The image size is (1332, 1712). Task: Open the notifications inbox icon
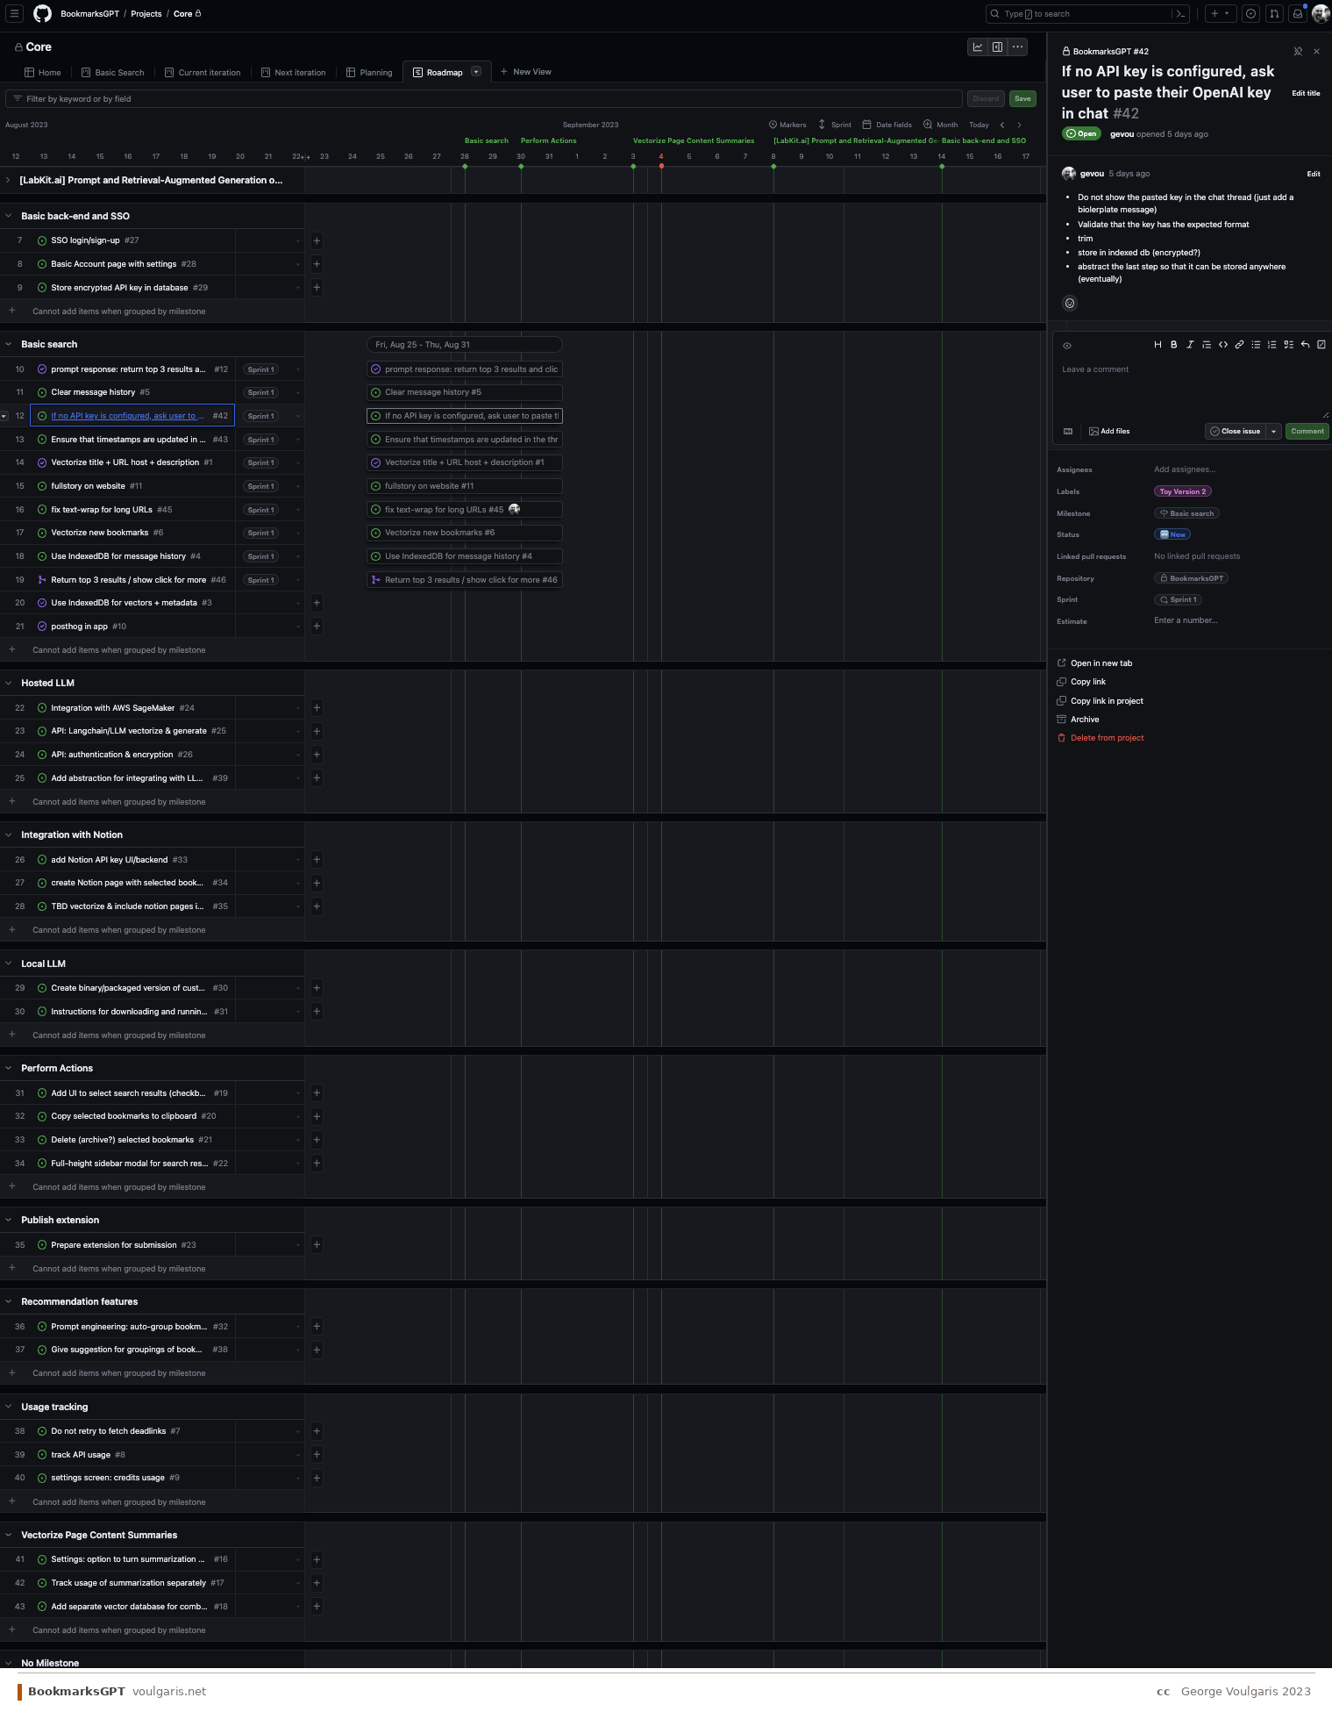[1298, 14]
